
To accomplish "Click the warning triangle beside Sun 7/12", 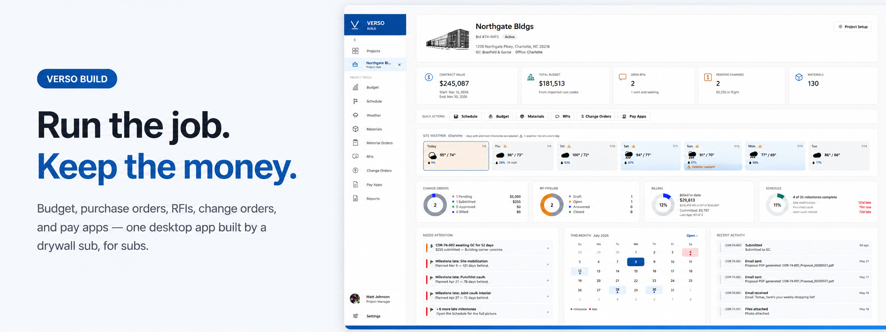I will (697, 147).
